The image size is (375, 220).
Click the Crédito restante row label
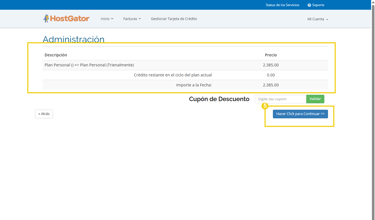tap(173, 75)
